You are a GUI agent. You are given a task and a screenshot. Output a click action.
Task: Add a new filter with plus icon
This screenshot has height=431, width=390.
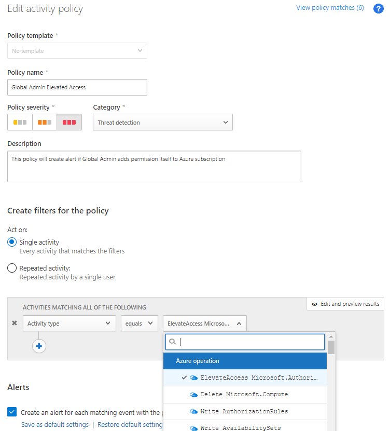click(39, 346)
